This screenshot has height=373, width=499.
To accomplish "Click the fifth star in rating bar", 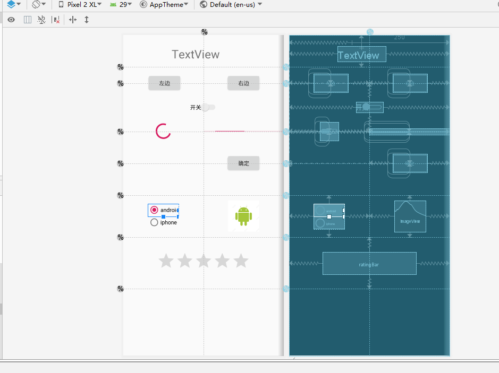I will 241,261.
